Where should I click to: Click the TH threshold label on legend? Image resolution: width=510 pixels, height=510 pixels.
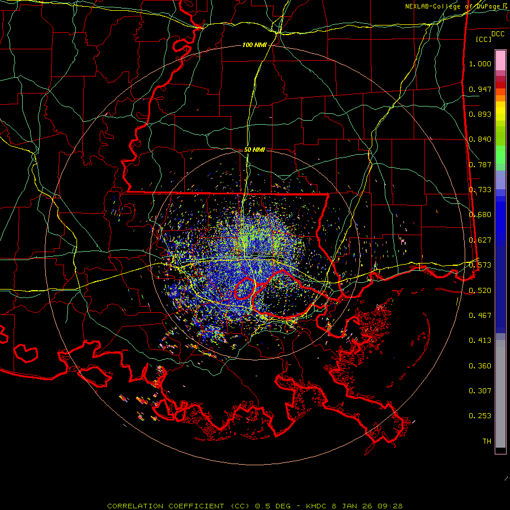(x=487, y=441)
